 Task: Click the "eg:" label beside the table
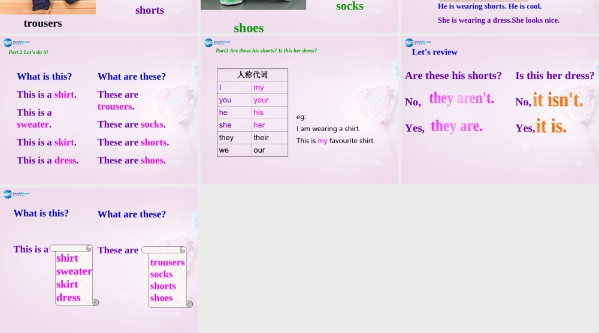click(301, 117)
